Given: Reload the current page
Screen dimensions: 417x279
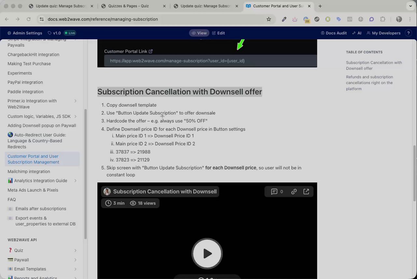Looking at the screenshot, I should (29, 19).
